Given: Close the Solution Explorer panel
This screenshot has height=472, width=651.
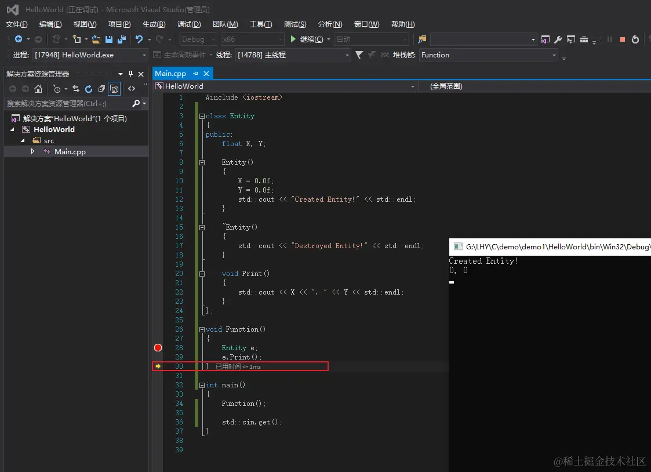Looking at the screenshot, I should pyautogui.click(x=141, y=74).
